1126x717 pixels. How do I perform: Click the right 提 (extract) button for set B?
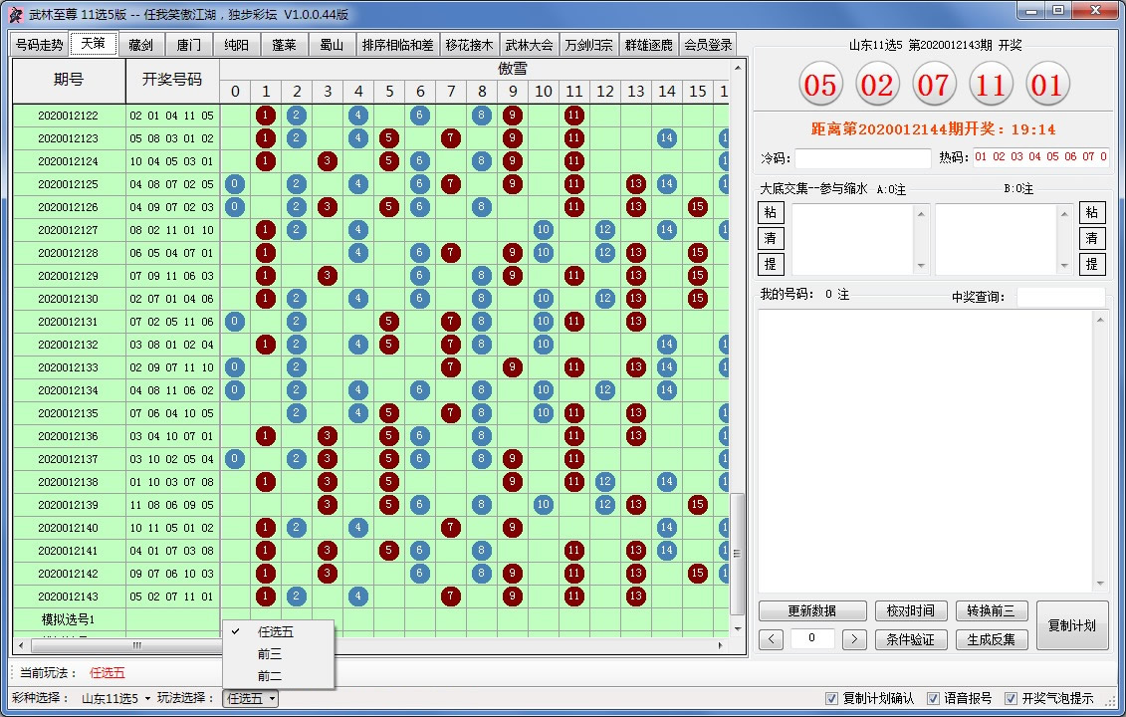click(1092, 265)
